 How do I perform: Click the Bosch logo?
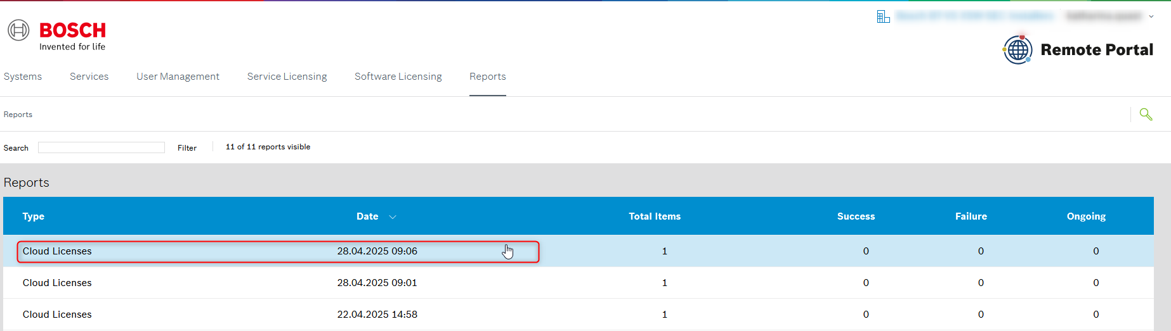click(x=57, y=35)
